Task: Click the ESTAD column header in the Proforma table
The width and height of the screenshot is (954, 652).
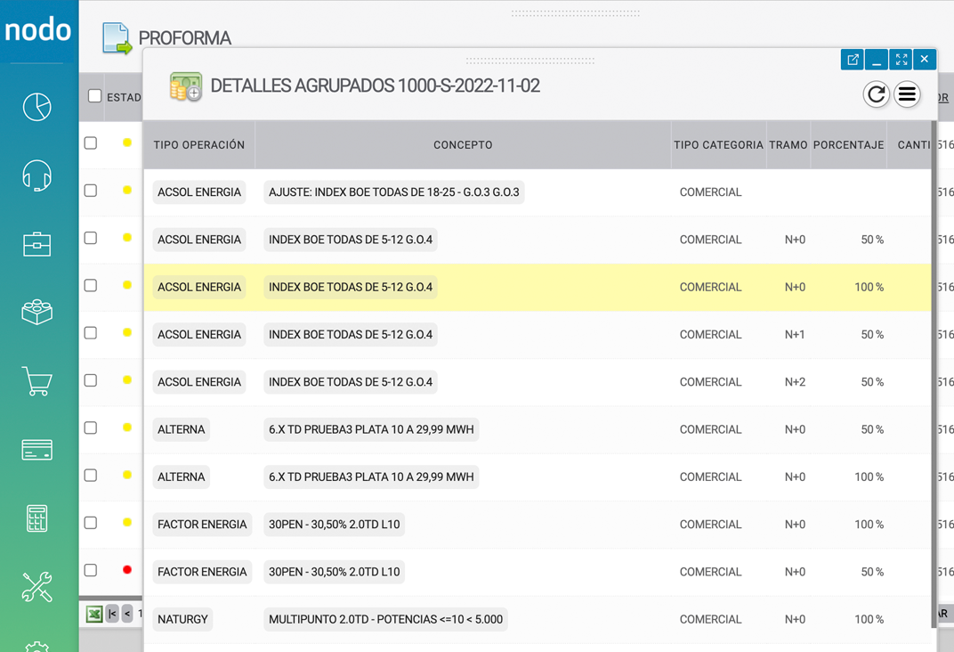Action: coord(124,97)
